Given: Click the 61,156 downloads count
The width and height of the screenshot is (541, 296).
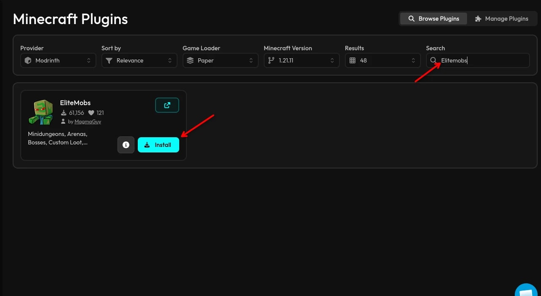Looking at the screenshot, I should (77, 113).
